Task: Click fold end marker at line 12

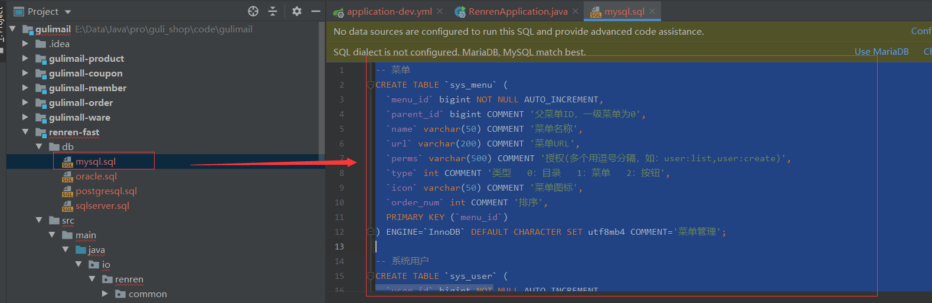Action: 371,232
